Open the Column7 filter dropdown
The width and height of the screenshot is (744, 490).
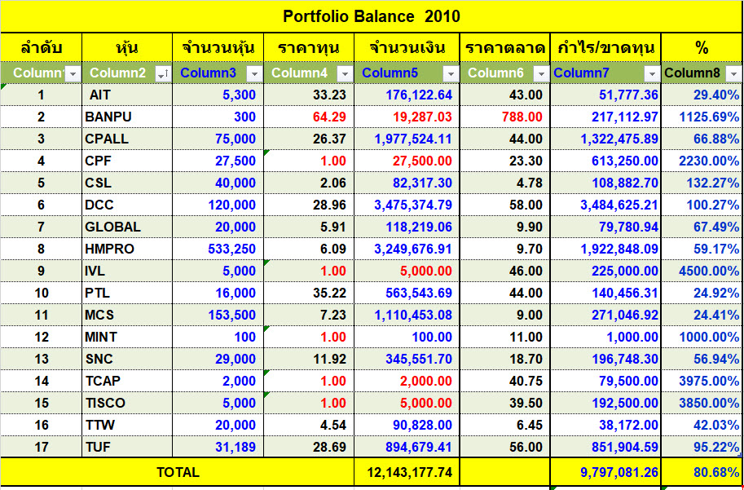[652, 73]
